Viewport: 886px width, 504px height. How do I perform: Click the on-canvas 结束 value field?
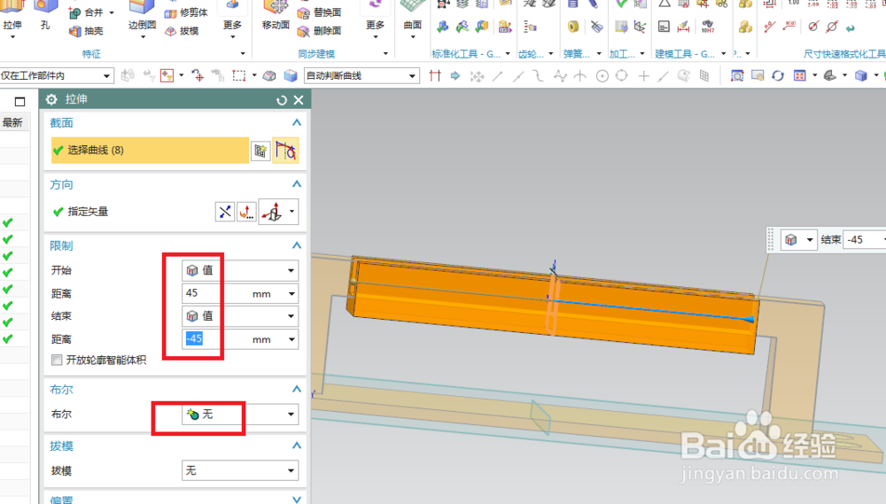[864, 240]
